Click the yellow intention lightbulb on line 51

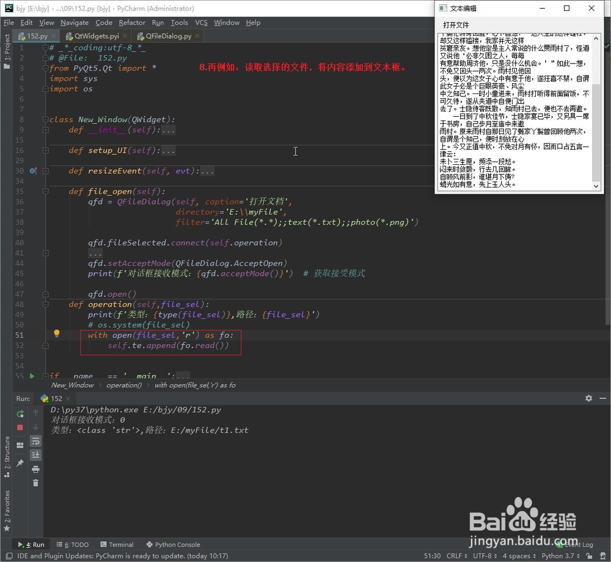click(56, 334)
